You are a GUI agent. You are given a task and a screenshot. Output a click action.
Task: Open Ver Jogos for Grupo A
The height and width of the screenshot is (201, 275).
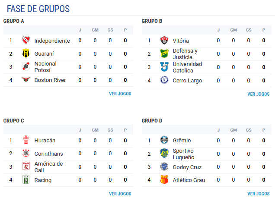[x=120, y=94]
